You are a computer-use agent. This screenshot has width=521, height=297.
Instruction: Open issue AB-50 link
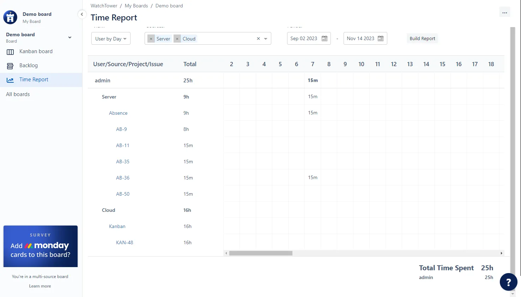[x=123, y=194]
